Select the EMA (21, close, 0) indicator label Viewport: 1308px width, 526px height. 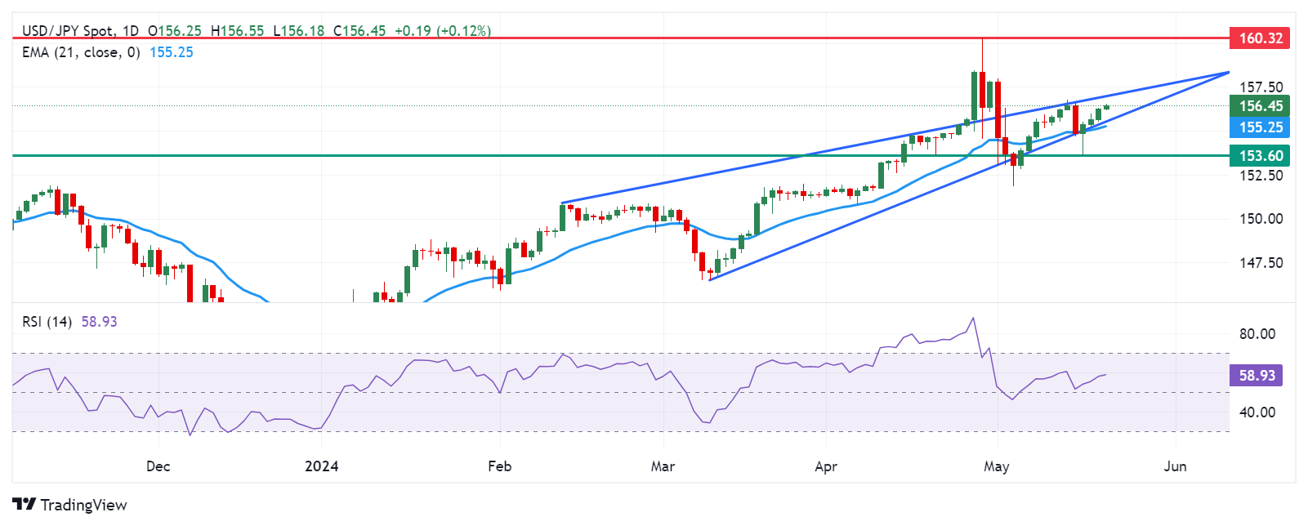point(81,52)
